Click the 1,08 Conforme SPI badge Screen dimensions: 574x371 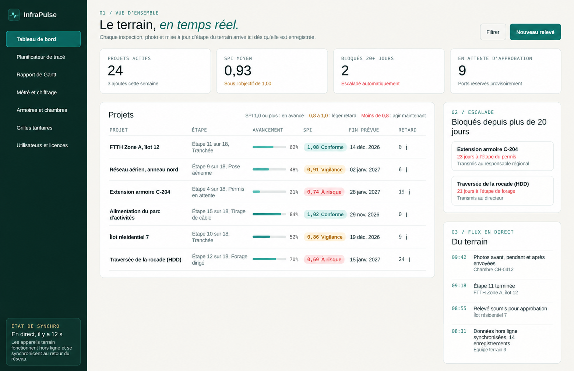(x=325, y=147)
